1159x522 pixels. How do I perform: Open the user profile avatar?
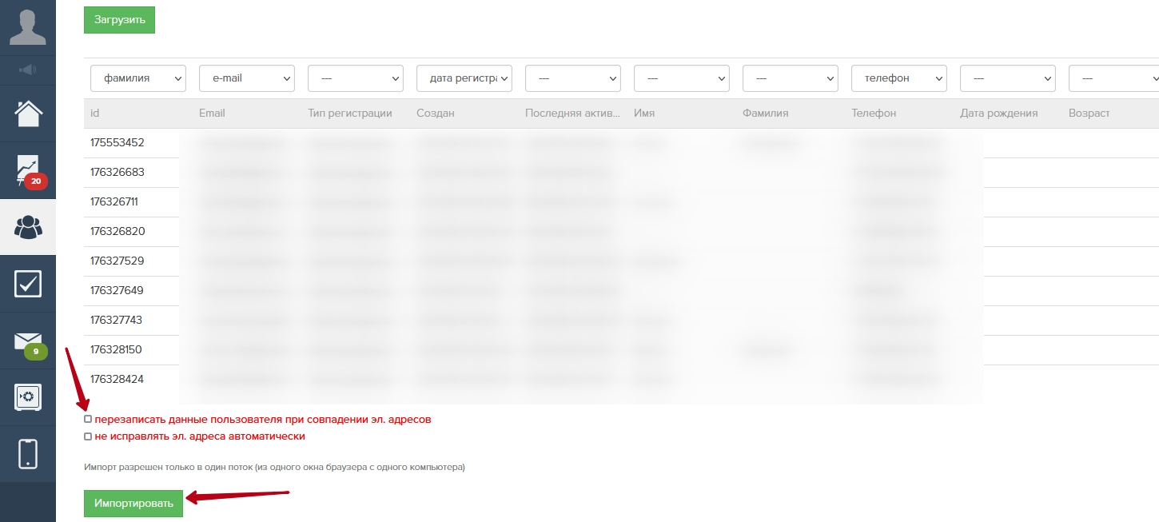(28, 26)
